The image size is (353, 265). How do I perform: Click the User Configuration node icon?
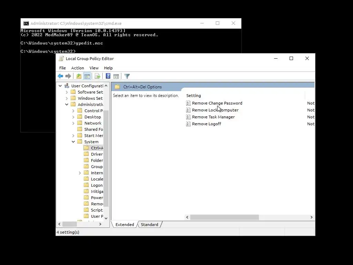[67, 86]
